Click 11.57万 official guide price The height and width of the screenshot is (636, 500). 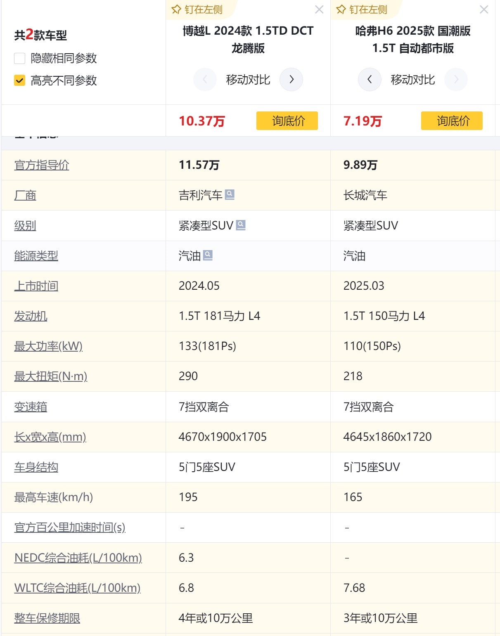pyautogui.click(x=199, y=165)
